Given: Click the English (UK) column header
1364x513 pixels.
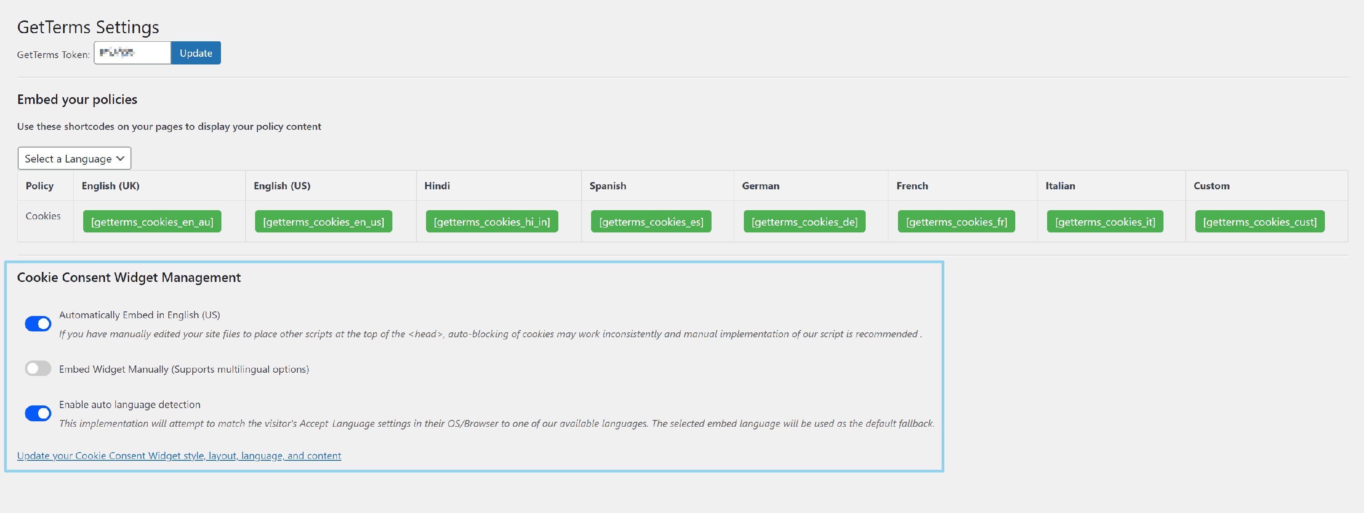Looking at the screenshot, I should pyautogui.click(x=110, y=186).
